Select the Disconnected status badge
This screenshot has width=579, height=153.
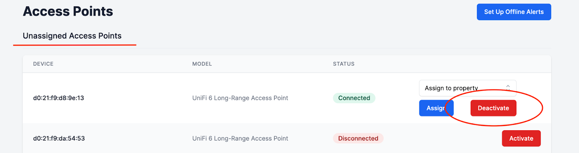358,138
